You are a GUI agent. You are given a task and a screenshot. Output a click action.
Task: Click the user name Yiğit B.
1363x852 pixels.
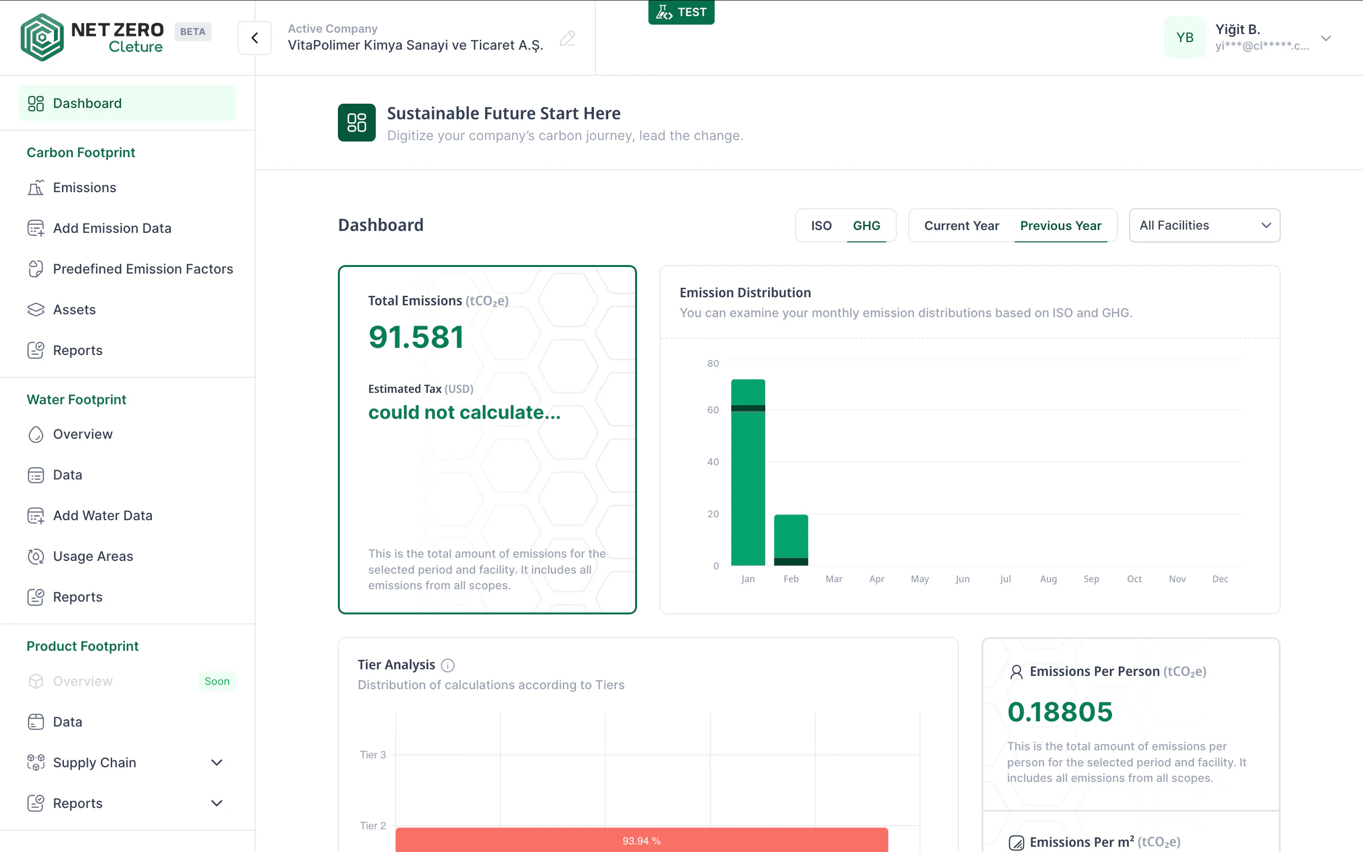point(1238,29)
